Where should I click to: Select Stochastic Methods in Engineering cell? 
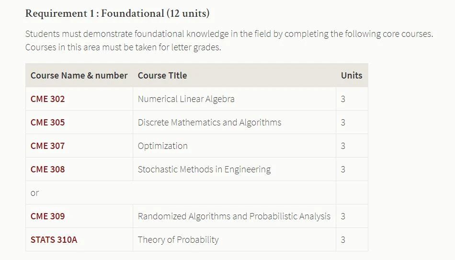pyautogui.click(x=235, y=170)
